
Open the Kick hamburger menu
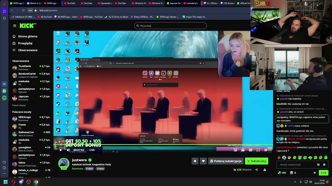point(15,26)
